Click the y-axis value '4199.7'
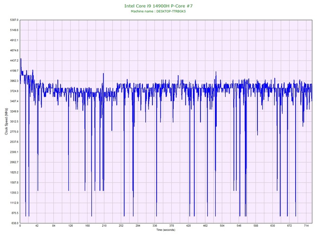 point(14,71)
